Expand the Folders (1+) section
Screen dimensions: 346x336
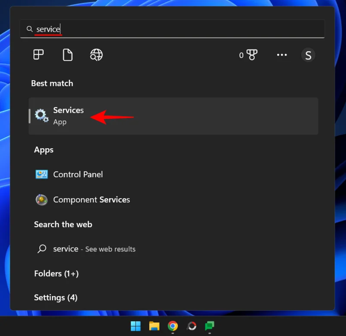pyautogui.click(x=56, y=274)
